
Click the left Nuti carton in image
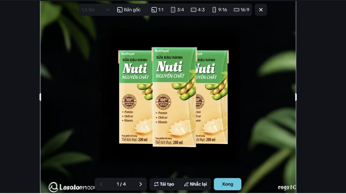click(135, 97)
